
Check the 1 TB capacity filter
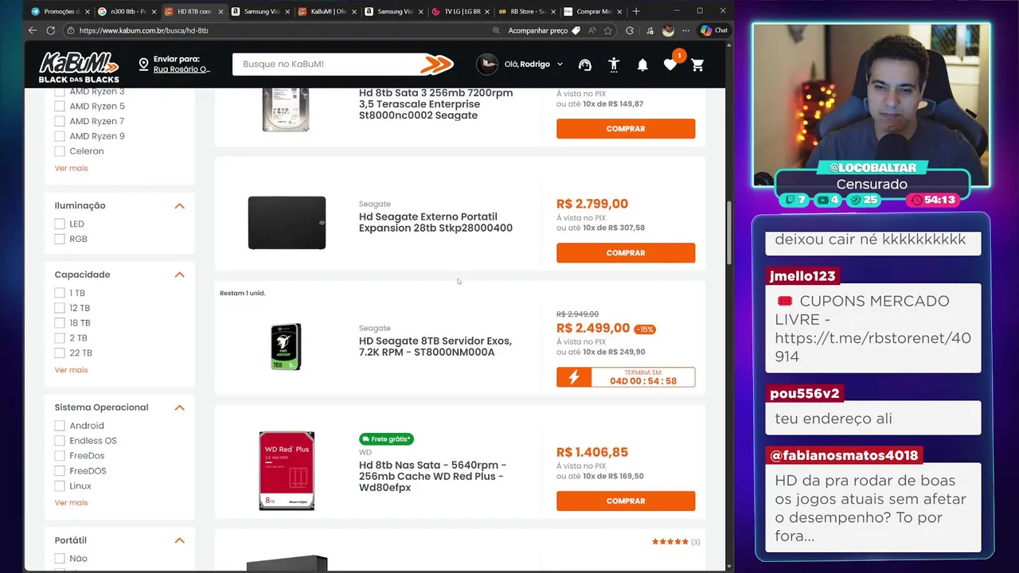click(x=60, y=294)
